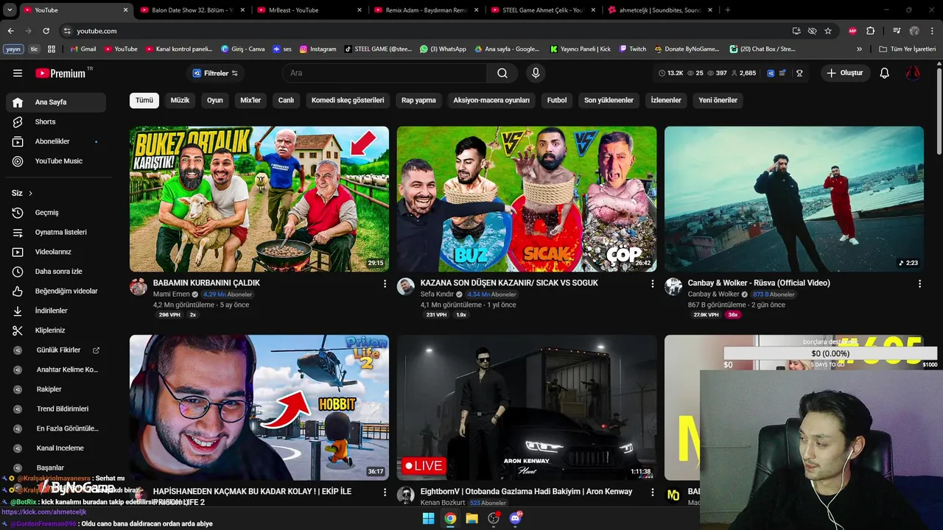The height and width of the screenshot is (530, 943).
Task: Open İndirilenler in the sidebar
Action: 56,311
